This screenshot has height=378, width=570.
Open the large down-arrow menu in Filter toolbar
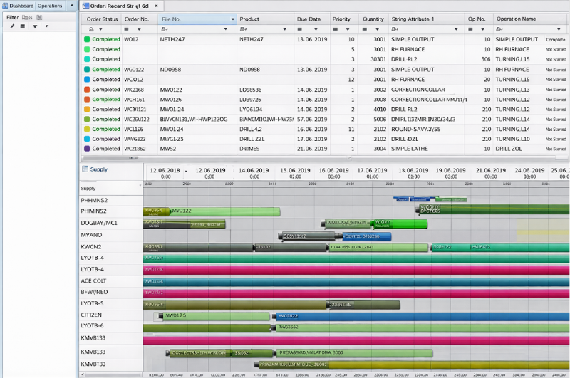35,26
